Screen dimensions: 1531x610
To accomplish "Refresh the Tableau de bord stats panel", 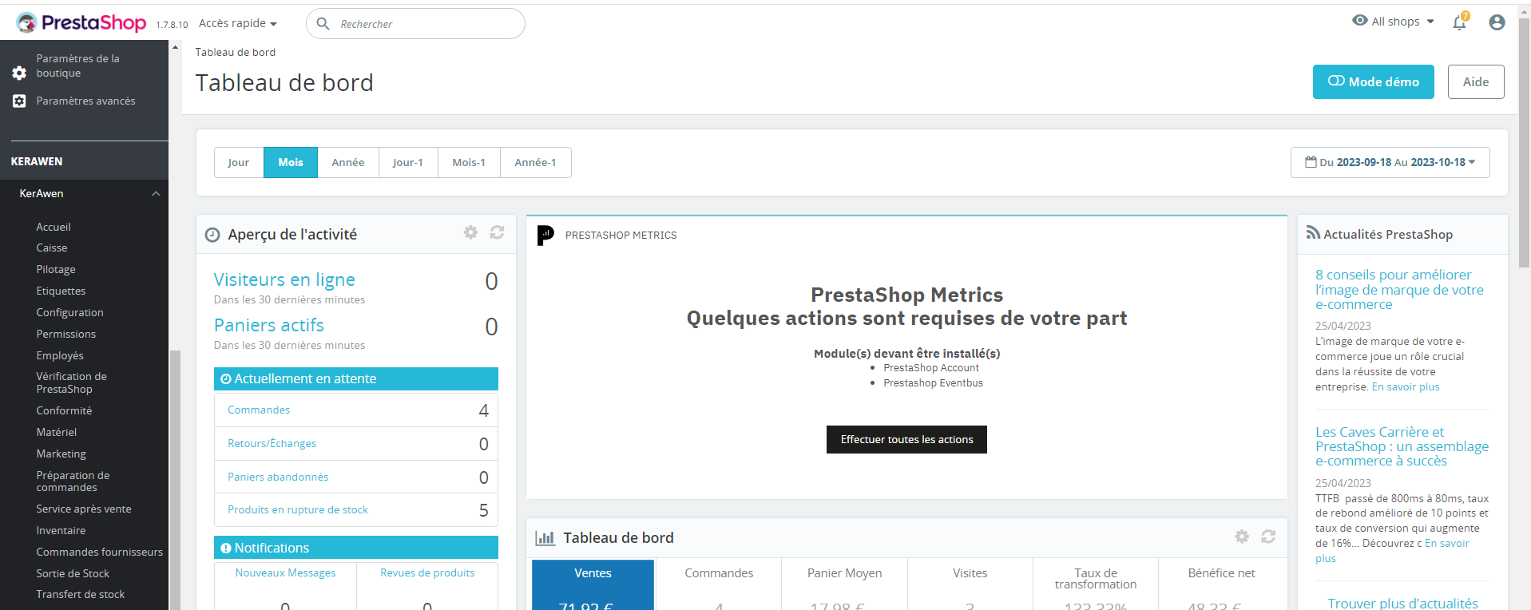I will click(1268, 537).
